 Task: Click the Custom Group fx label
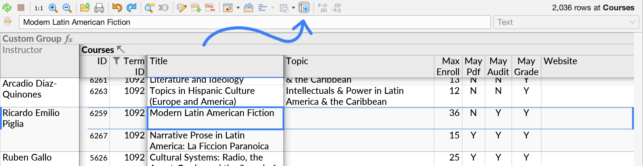37,39
